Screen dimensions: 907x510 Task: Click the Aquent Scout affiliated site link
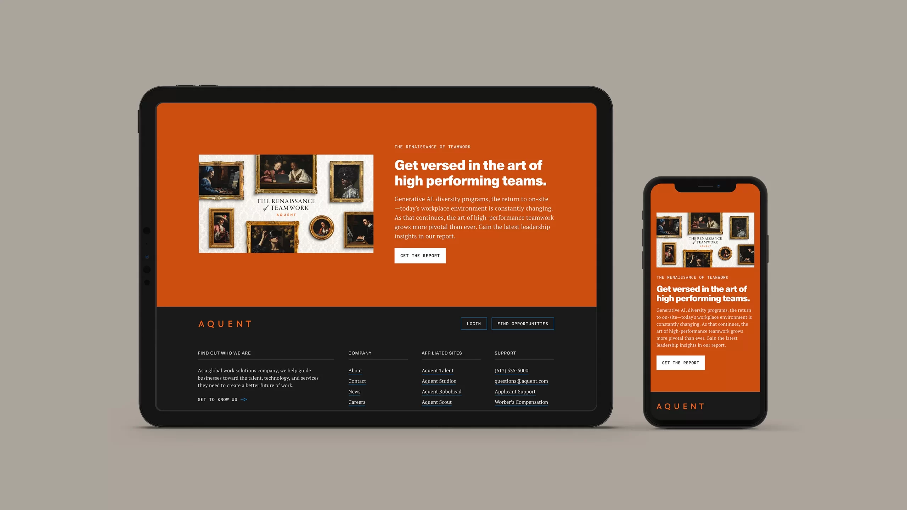436,402
